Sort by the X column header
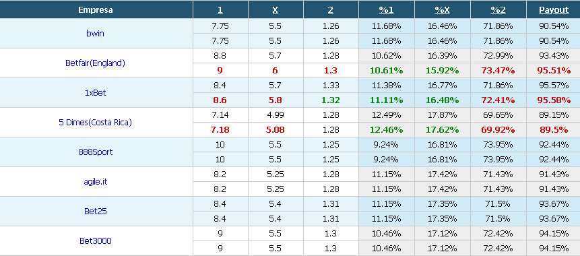Image resolution: width=580 pixels, height=256 pixels. 276,10
